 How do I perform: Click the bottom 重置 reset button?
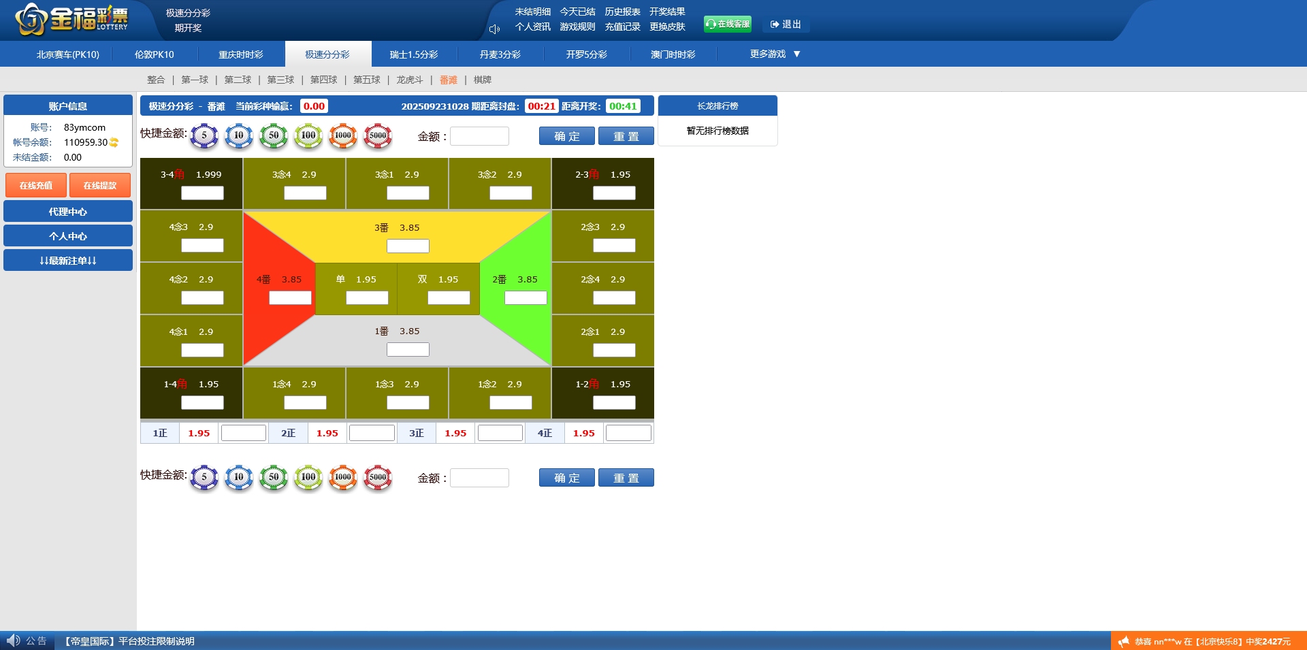626,478
